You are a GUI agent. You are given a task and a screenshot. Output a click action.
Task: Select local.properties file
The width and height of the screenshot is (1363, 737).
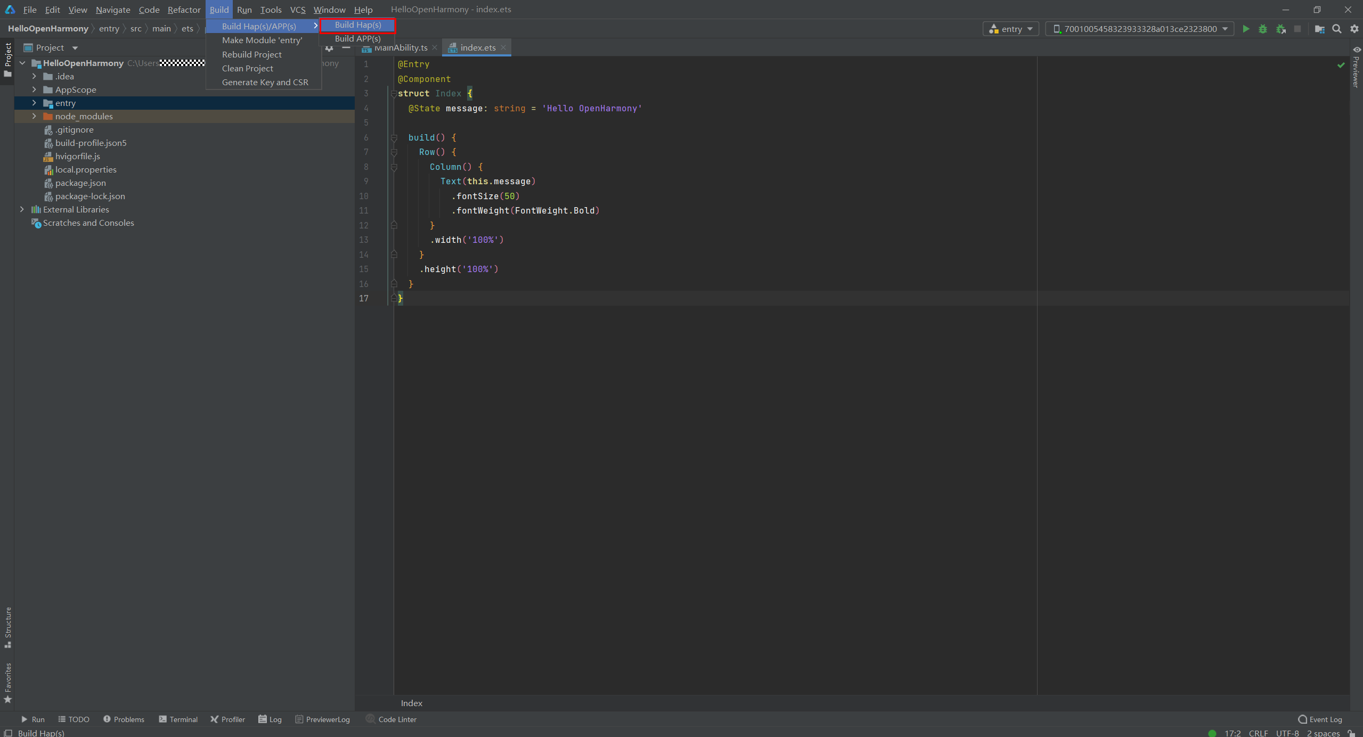[x=86, y=169]
